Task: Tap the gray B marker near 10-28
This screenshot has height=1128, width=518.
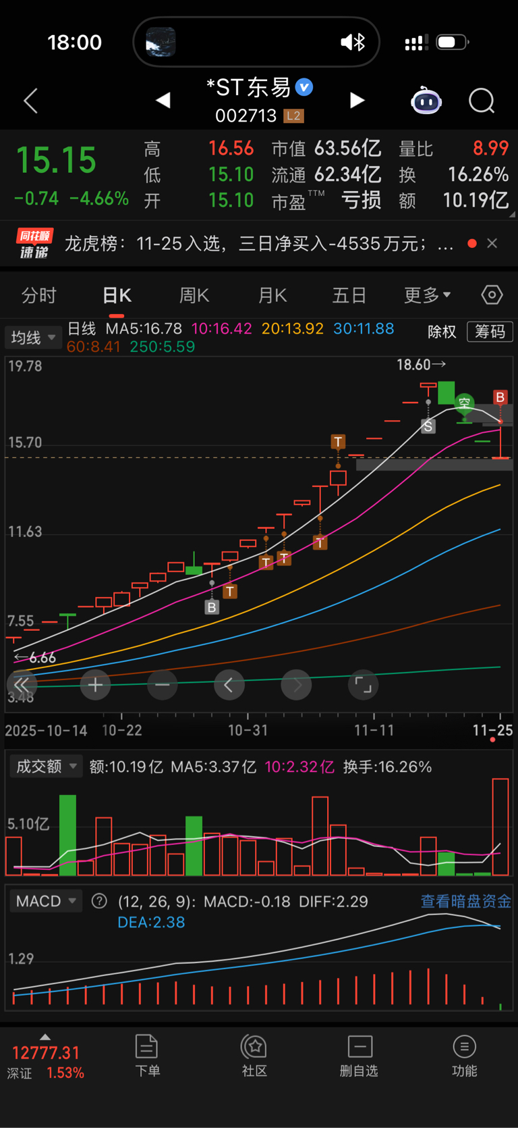Action: click(212, 607)
